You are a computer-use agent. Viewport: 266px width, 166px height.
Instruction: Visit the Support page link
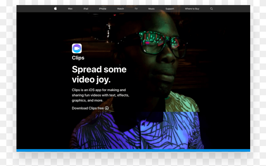tap(170, 9)
